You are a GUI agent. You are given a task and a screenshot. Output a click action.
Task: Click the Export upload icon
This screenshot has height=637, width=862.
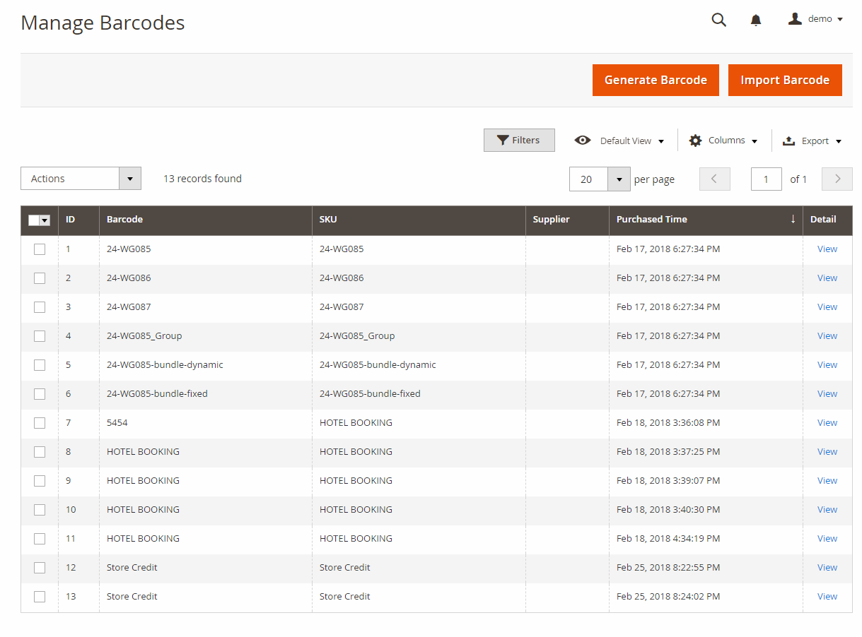point(788,141)
